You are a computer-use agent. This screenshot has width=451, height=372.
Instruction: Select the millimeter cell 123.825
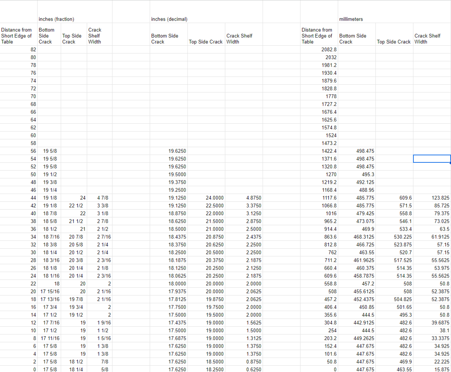coord(432,198)
